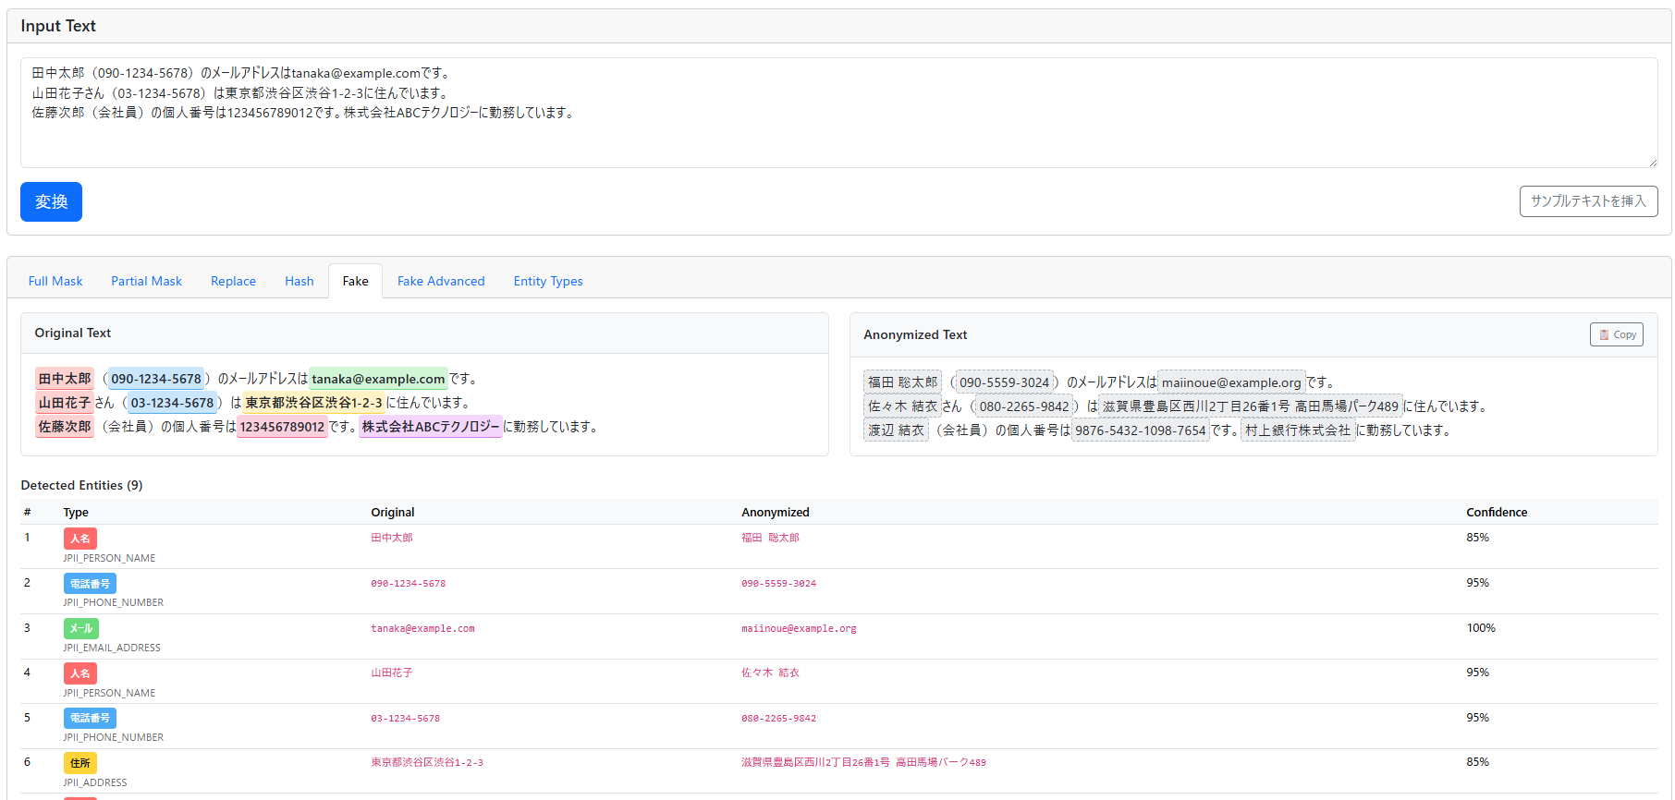Click the textarea resize handle corner
1675x800 pixels.
click(x=1653, y=163)
